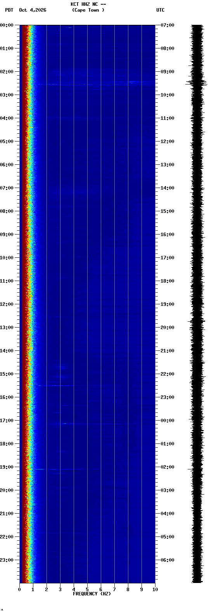Click the UTC time label '10:00'
Screen dimensions: 214x614
pyautogui.click(x=167, y=95)
